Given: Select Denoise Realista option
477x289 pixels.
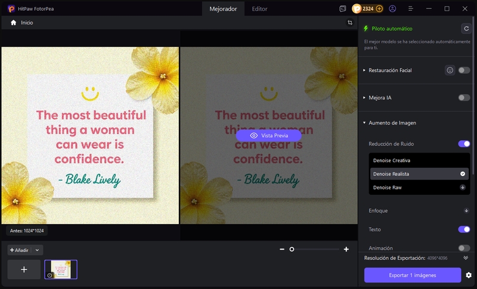Looking at the screenshot, I should (419, 174).
